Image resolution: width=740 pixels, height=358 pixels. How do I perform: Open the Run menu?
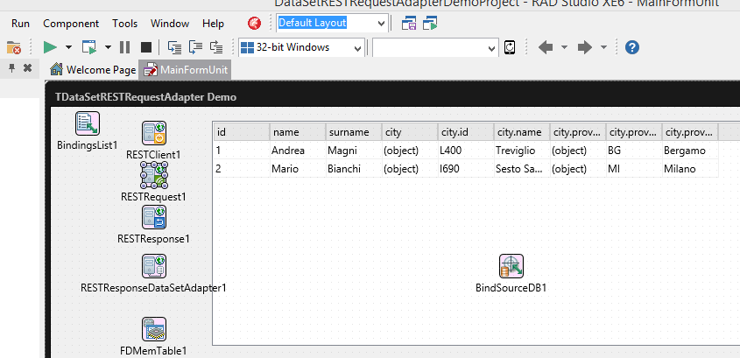tap(20, 24)
